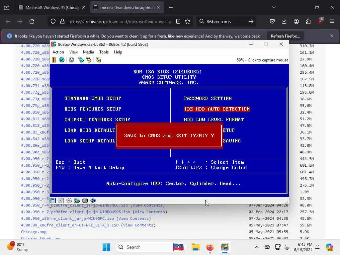Viewport: 340px width, 255px height.
Task: Select CHIPSET FEATURES SETUP entry
Action: point(97,120)
